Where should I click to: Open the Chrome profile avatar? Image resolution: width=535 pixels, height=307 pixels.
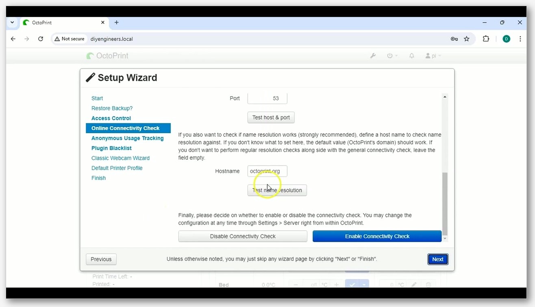(506, 39)
